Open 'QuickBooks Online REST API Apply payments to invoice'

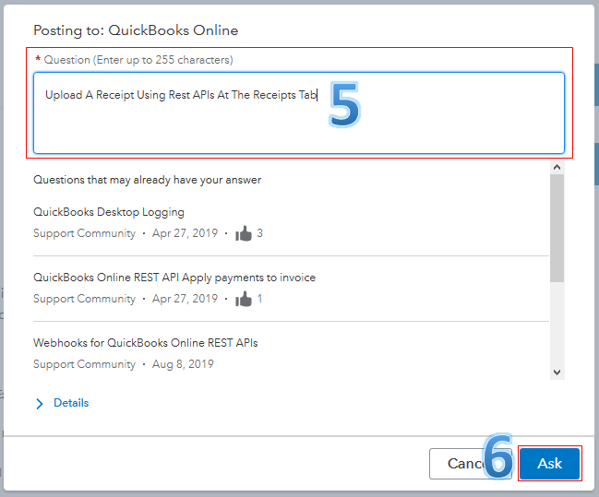[x=174, y=278]
